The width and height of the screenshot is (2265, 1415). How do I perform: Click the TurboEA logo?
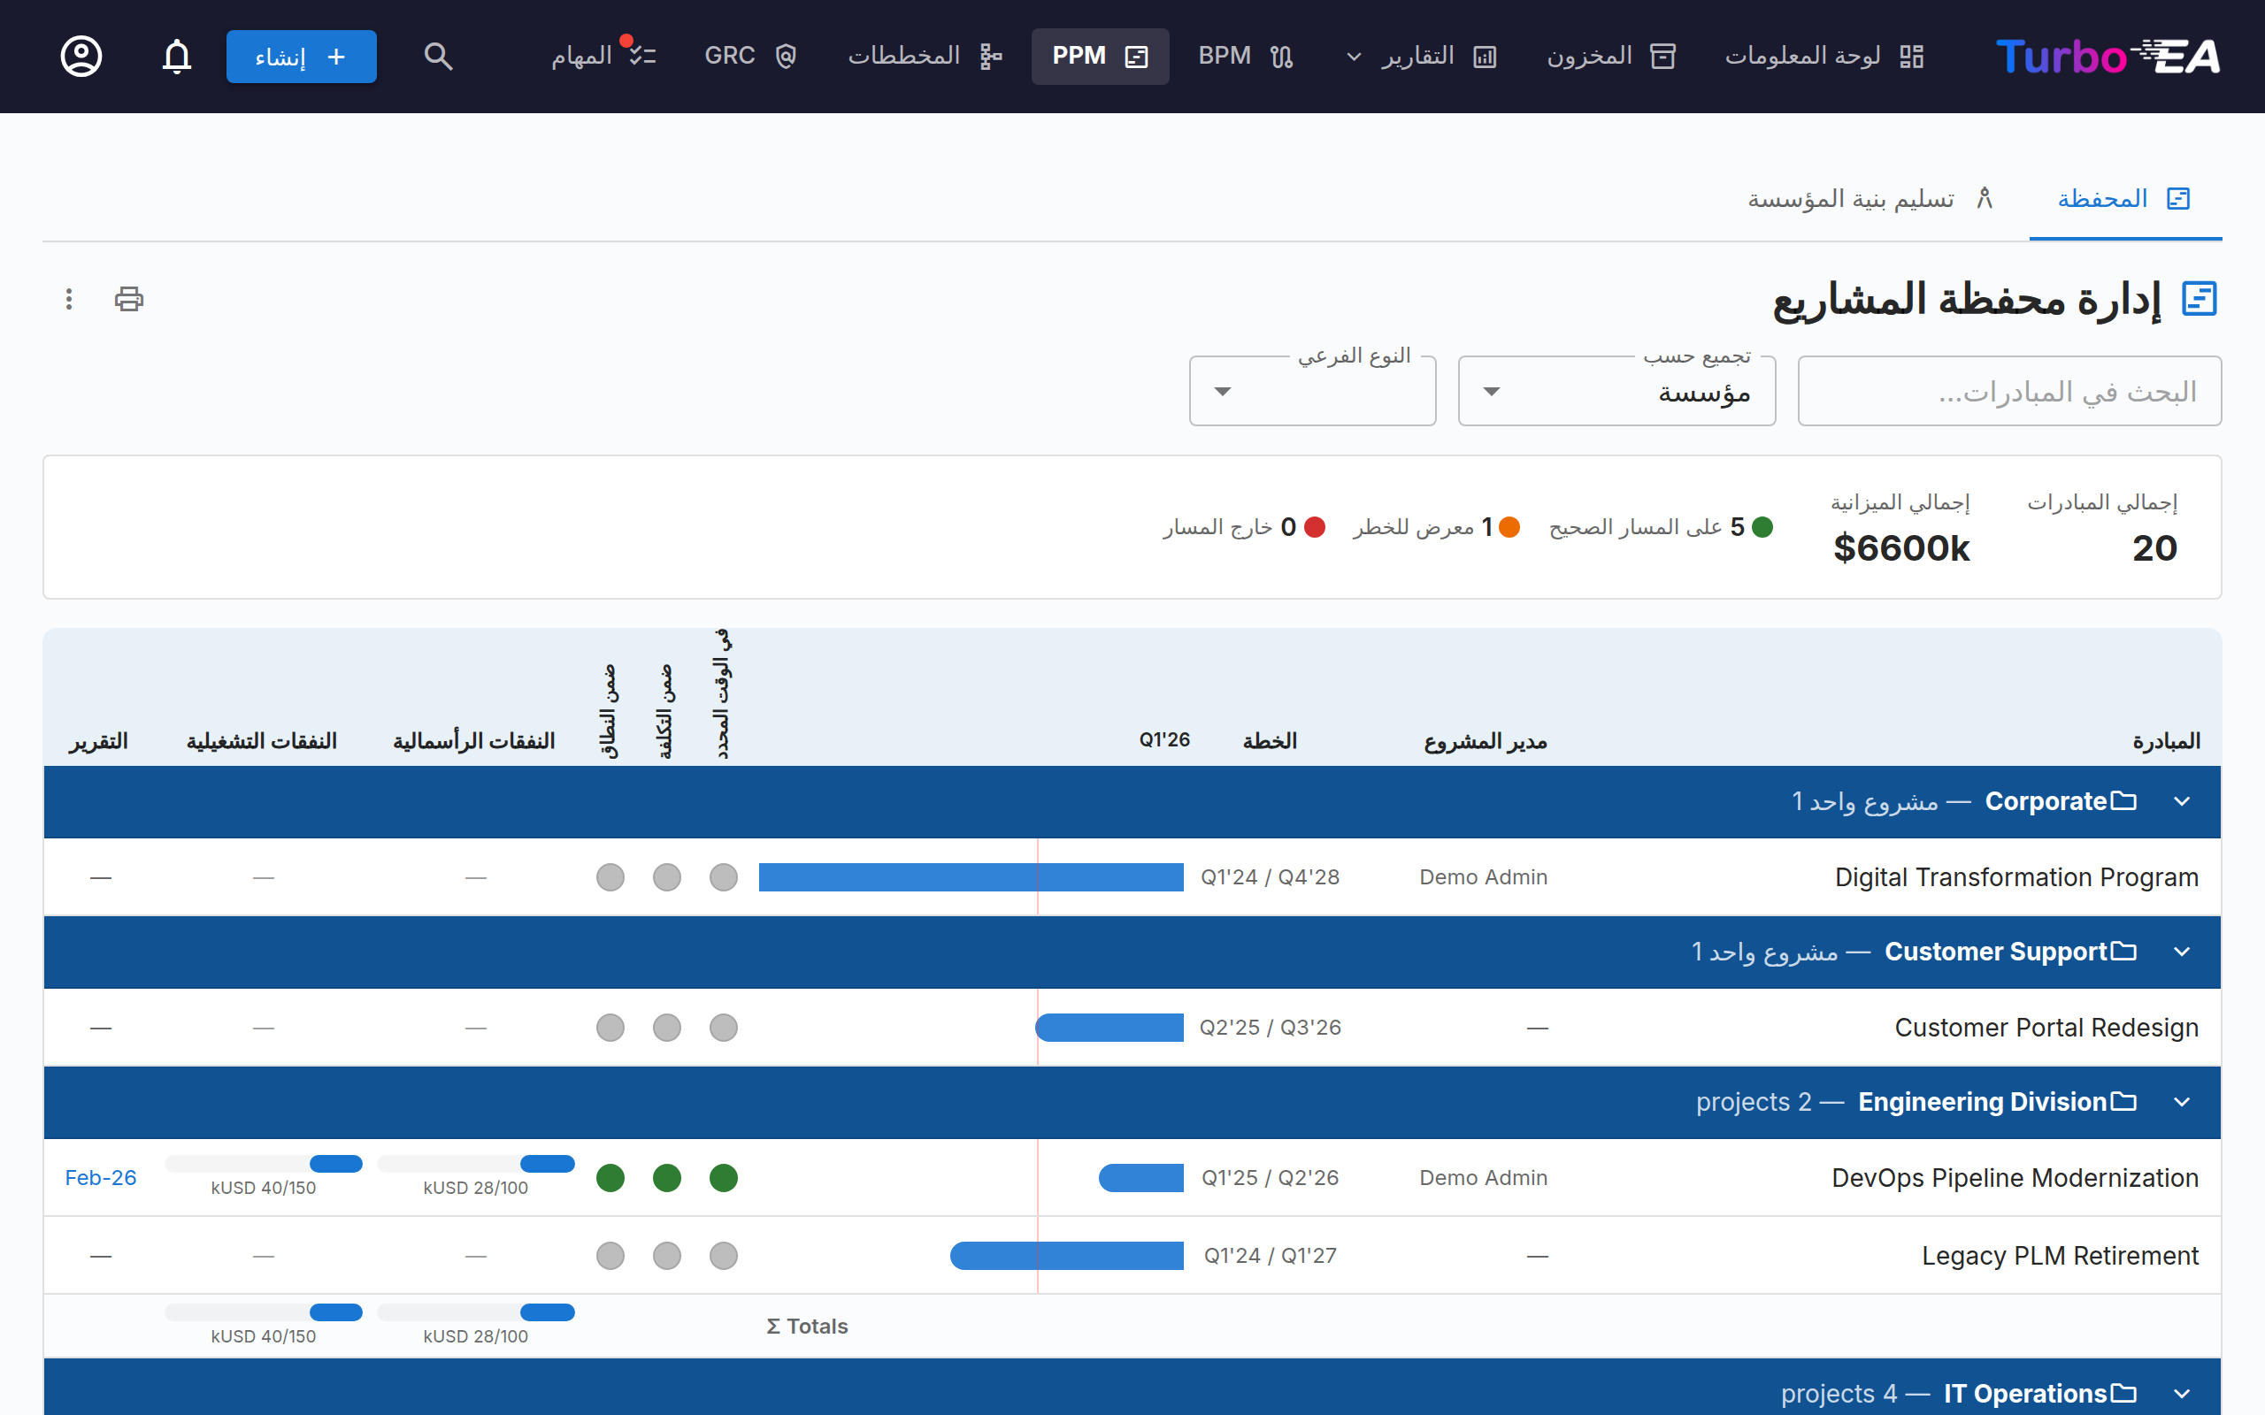(x=2108, y=56)
